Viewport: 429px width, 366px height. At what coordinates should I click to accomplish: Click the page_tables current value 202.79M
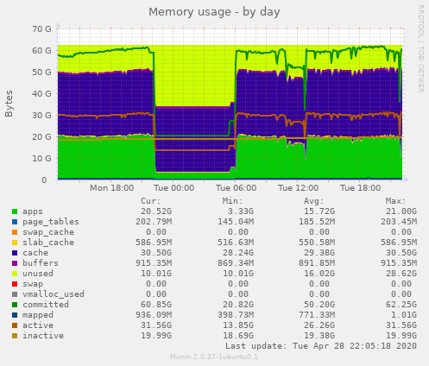[x=154, y=222]
